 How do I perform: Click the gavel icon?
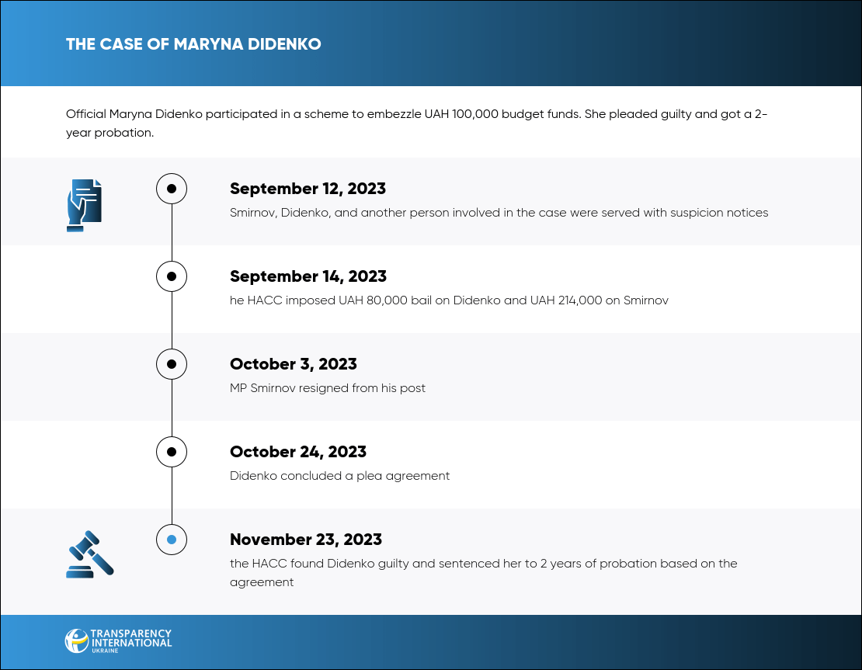click(x=89, y=554)
